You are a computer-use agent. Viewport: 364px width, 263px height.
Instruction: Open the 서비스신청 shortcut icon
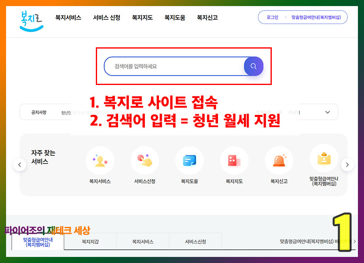pyautogui.click(x=145, y=161)
